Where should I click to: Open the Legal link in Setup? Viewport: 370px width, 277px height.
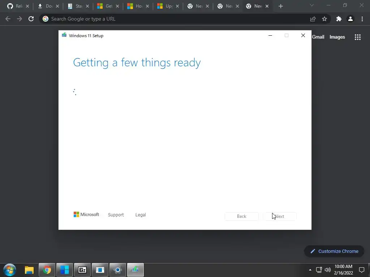(x=141, y=215)
